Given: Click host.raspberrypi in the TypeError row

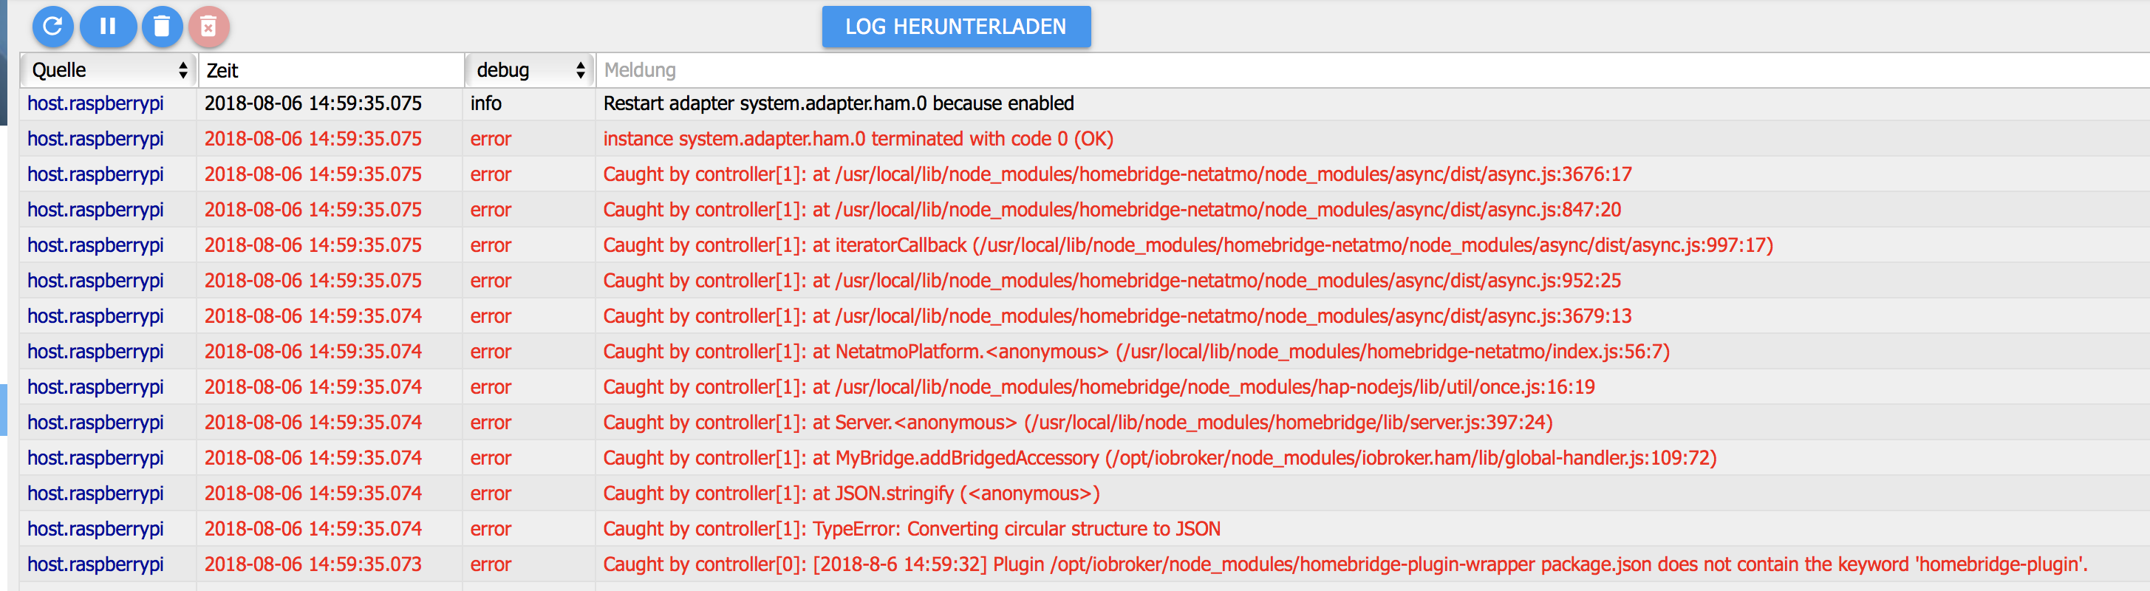Looking at the screenshot, I should [x=95, y=529].
